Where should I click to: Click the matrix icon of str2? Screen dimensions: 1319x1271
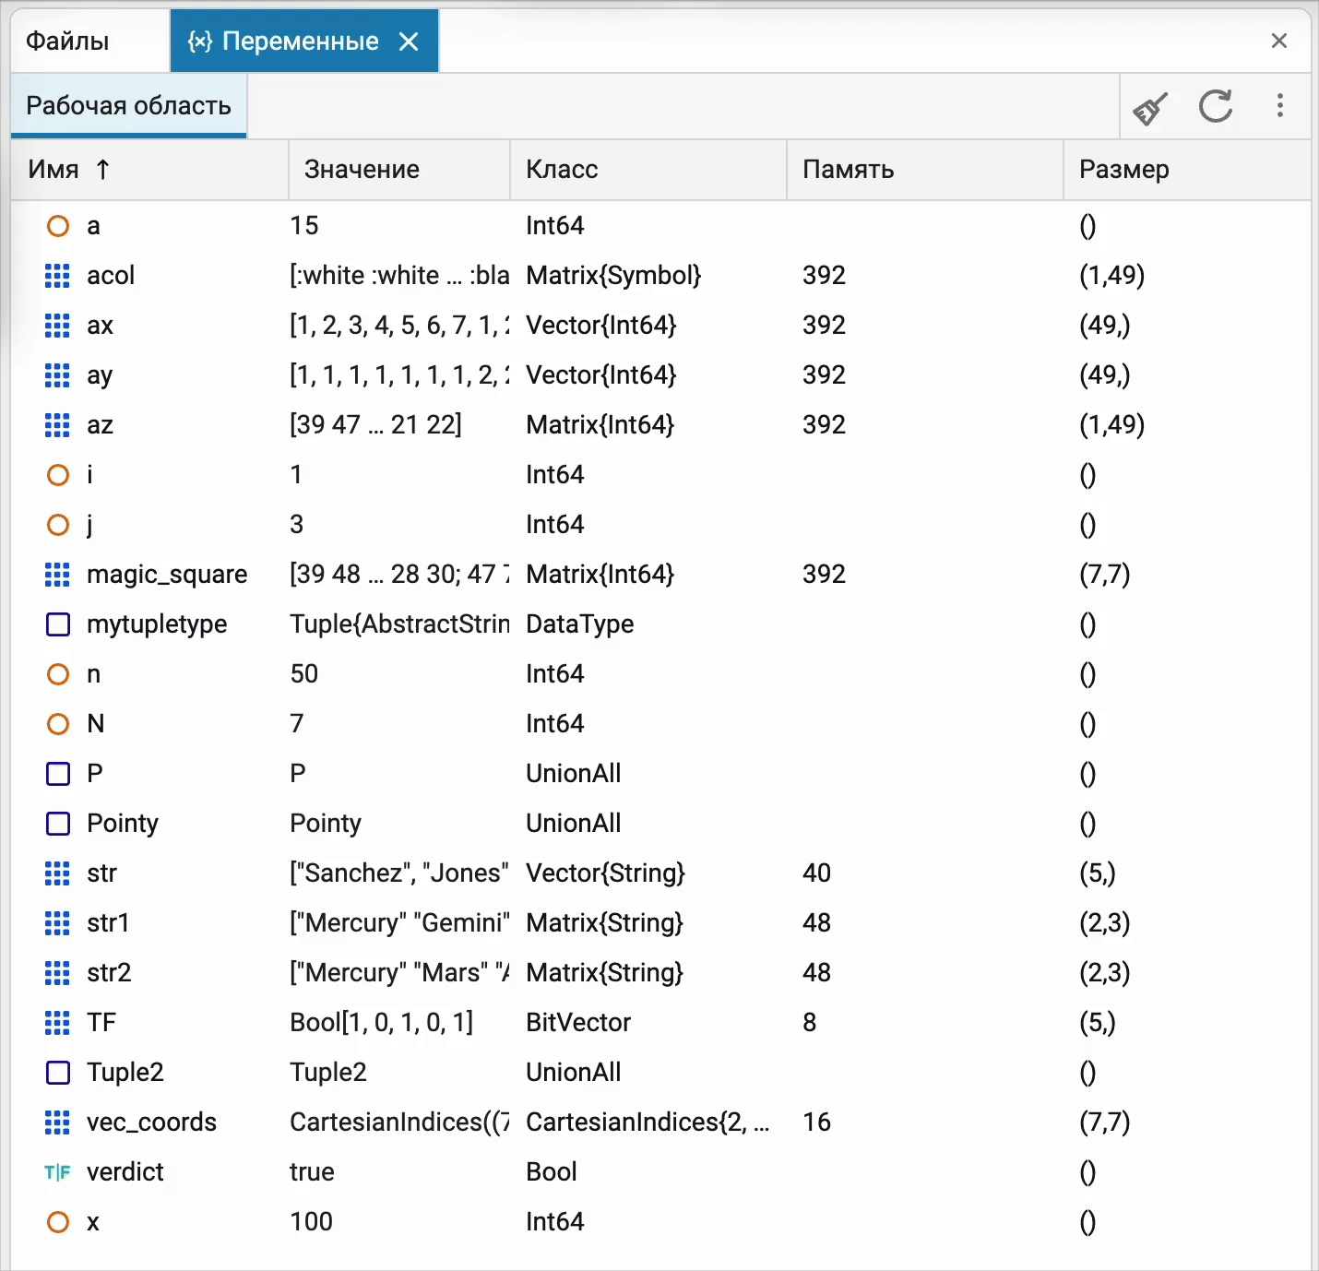57,973
